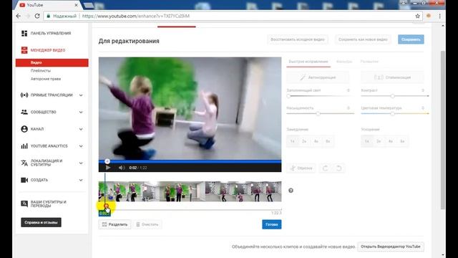
Task: Click the Создать camera icon
Action: coord(24,180)
